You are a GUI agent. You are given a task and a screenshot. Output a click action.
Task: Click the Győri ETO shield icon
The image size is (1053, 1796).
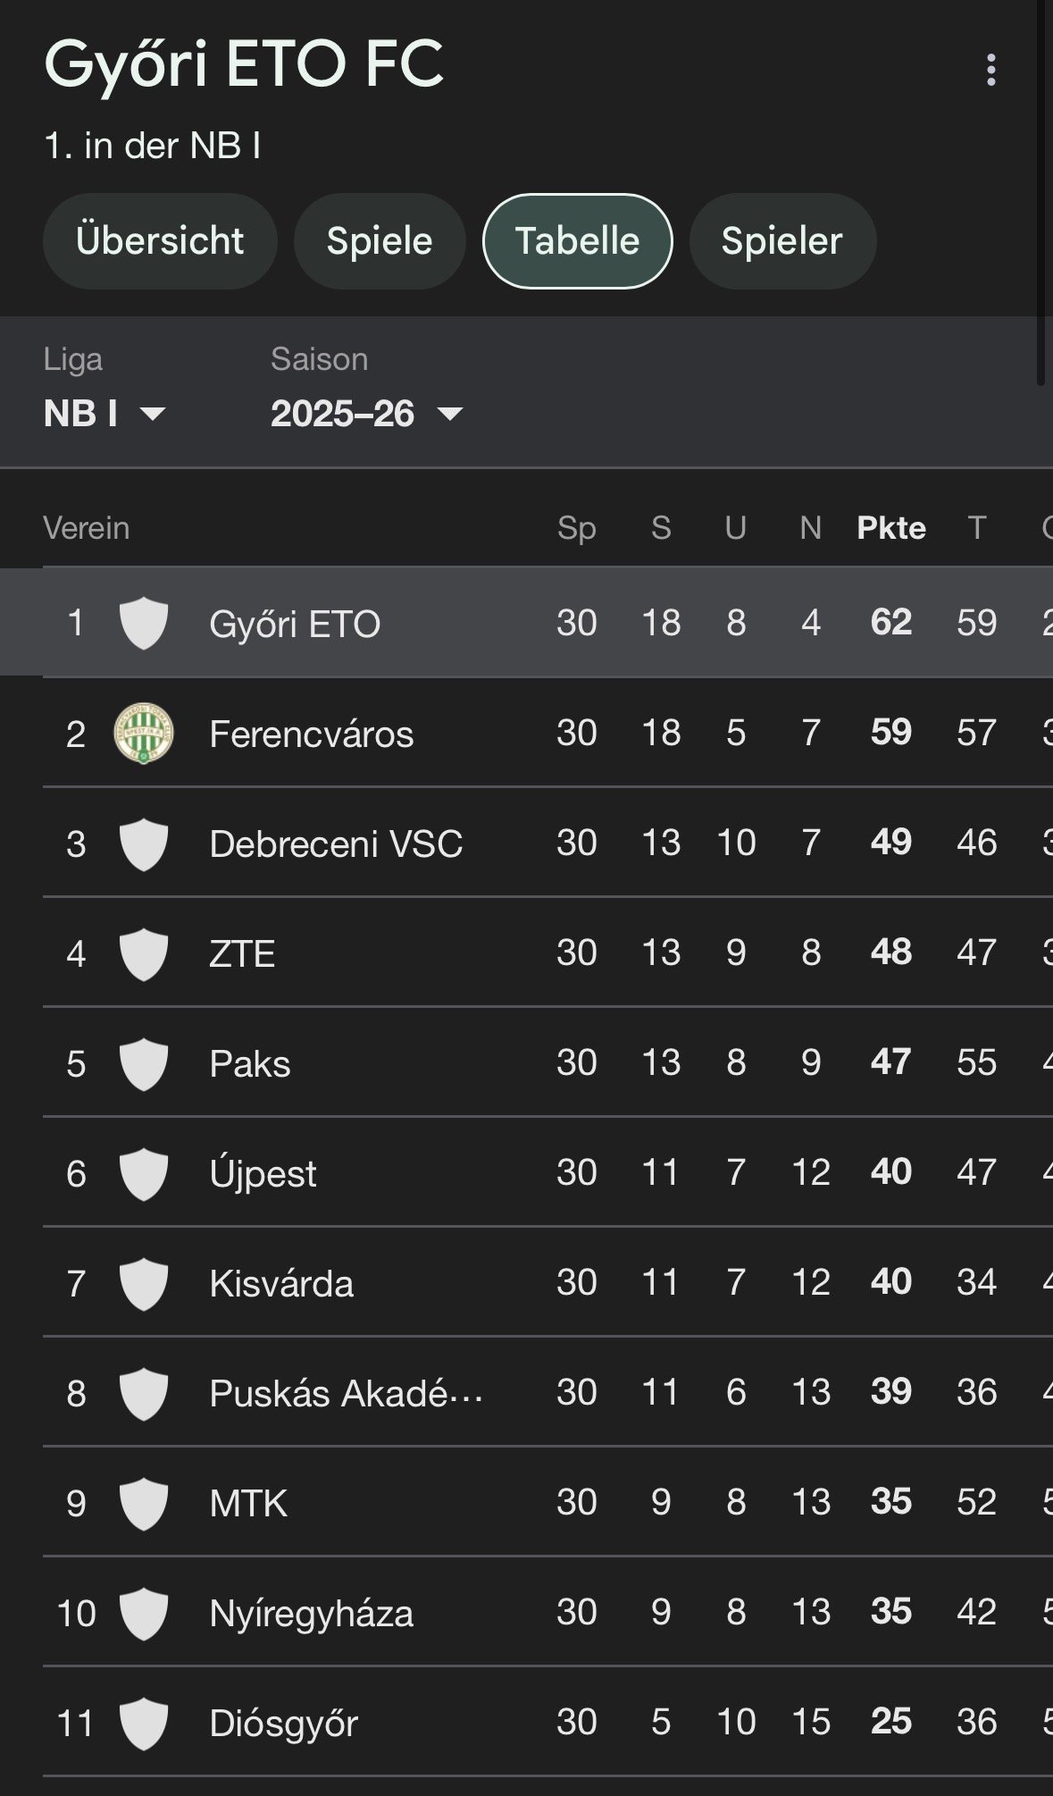point(144,623)
